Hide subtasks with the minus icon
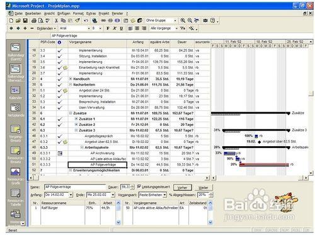Image resolution: width=315 pixels, height=235 pixels. 32,28
